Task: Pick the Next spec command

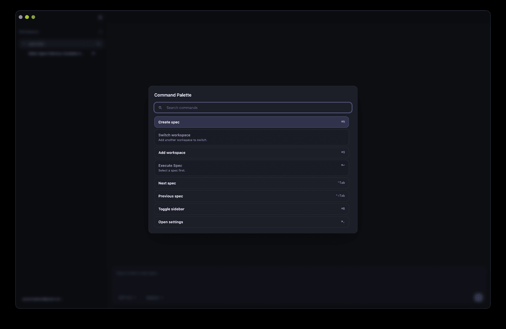Action: click(x=252, y=183)
